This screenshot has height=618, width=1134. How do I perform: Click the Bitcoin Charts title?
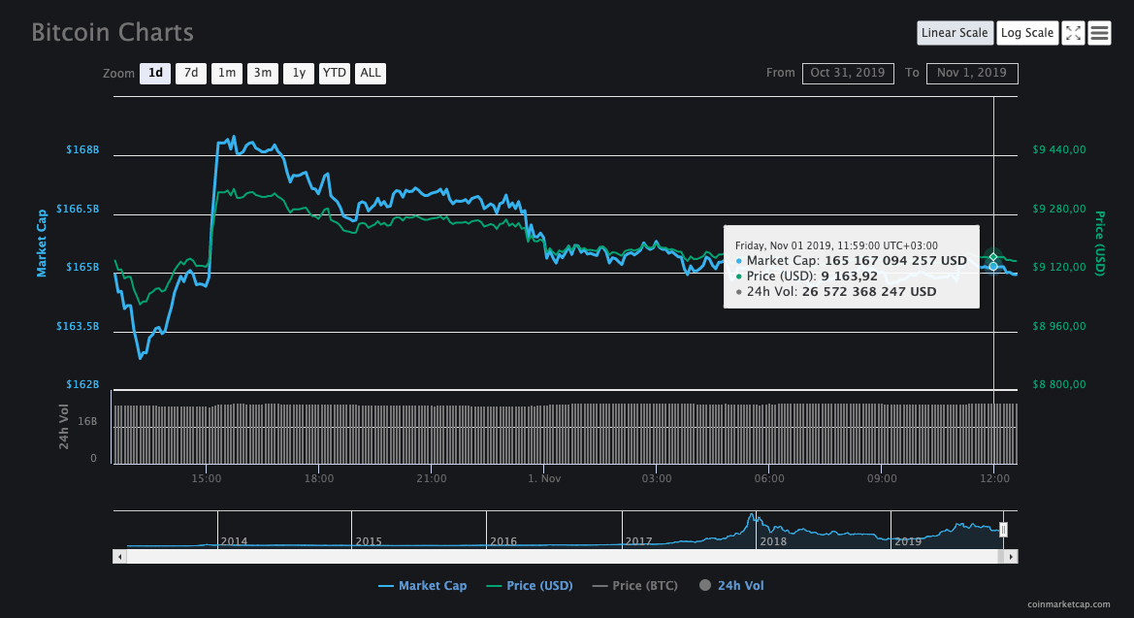[x=113, y=33]
